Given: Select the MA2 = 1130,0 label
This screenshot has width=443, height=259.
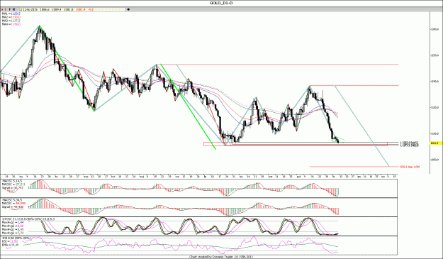Looking at the screenshot, I should coord(11,17).
